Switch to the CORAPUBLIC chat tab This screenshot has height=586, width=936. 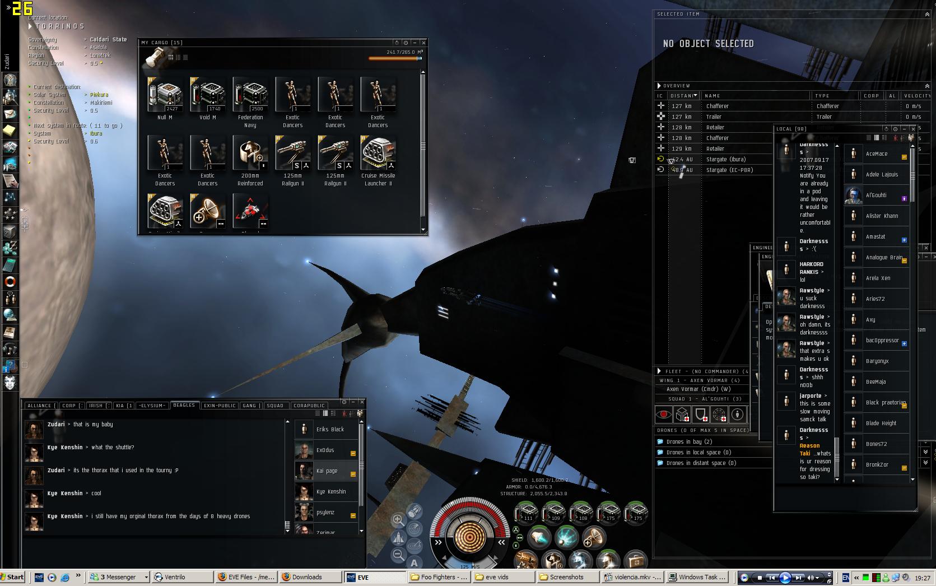[x=309, y=406]
